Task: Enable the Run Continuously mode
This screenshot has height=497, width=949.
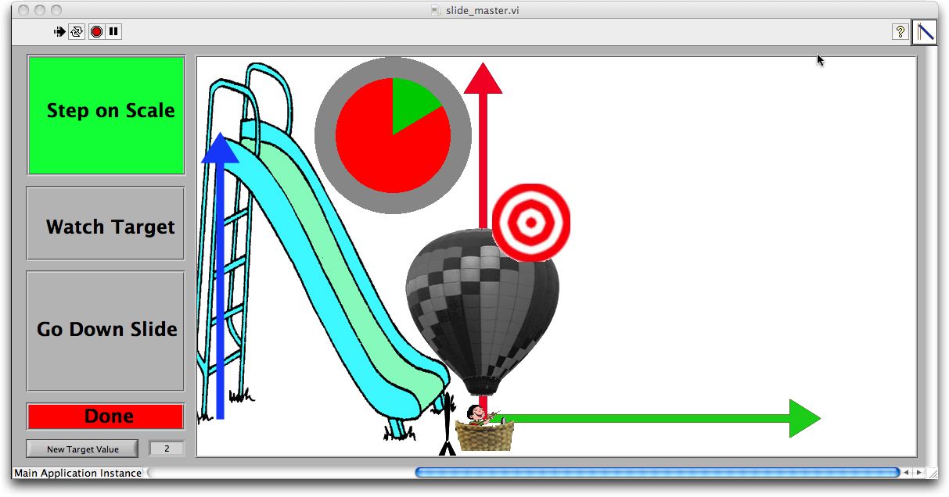Action: pyautogui.click(x=75, y=31)
